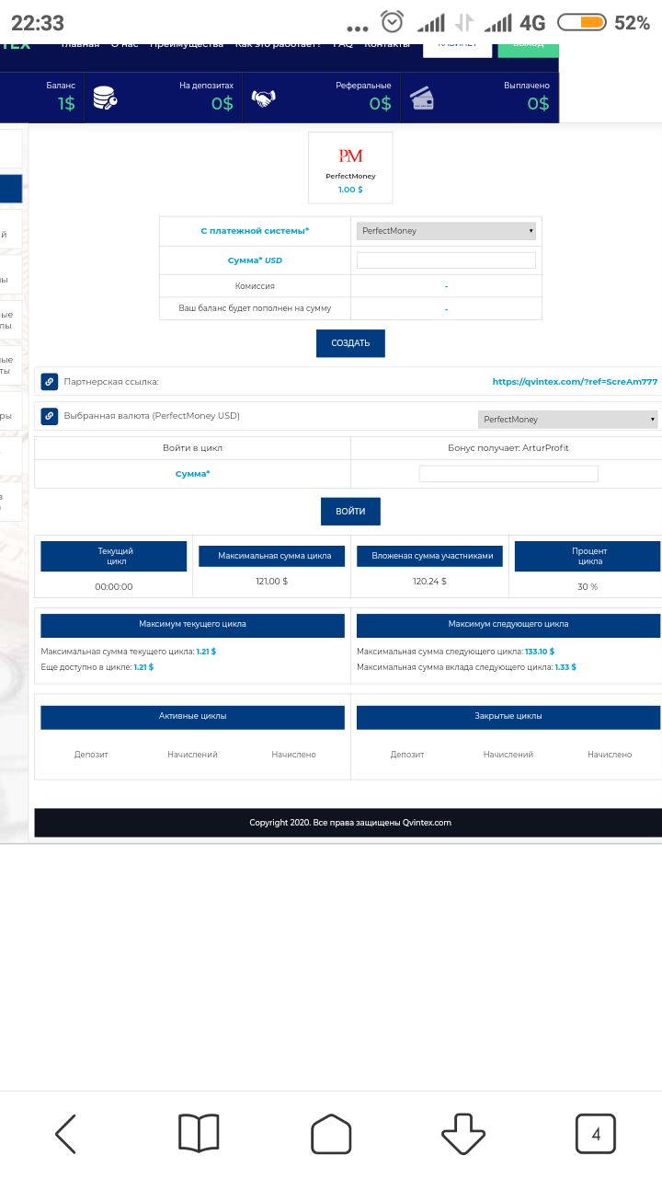Open the browser tabs counter showing 4

tap(596, 1134)
